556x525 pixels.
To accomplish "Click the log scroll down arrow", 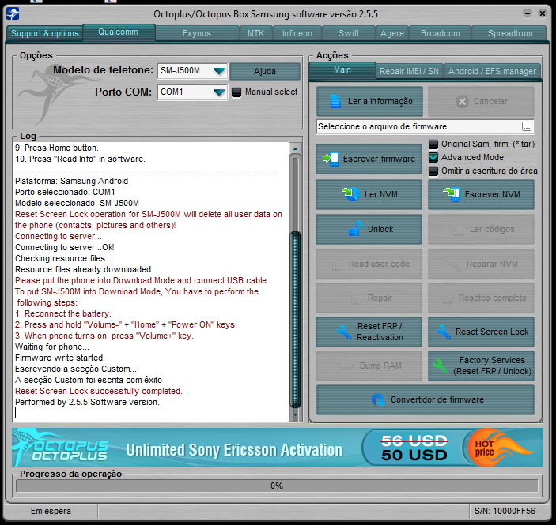I will point(295,415).
